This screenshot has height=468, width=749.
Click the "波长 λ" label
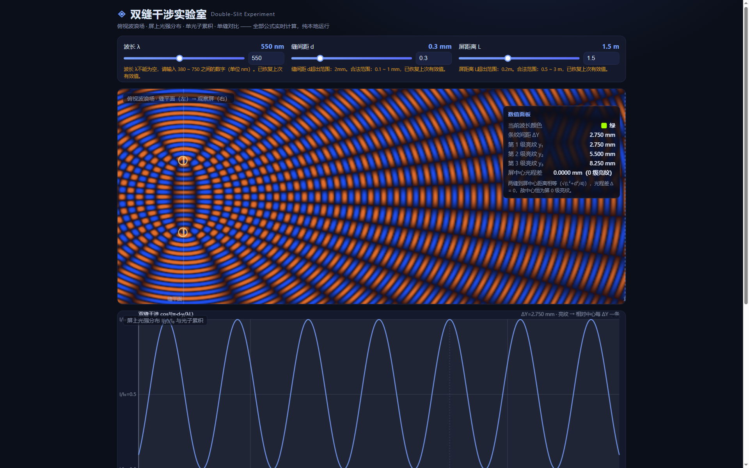click(132, 47)
